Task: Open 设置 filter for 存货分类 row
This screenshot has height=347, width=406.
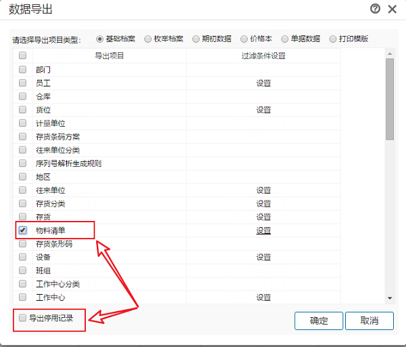Action: [263, 204]
